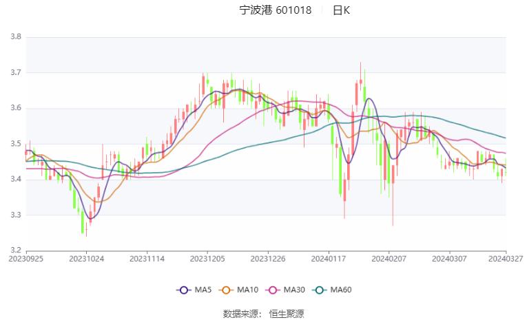Select the 20240327 date axis label
This screenshot has width=527, height=320.
point(506,259)
